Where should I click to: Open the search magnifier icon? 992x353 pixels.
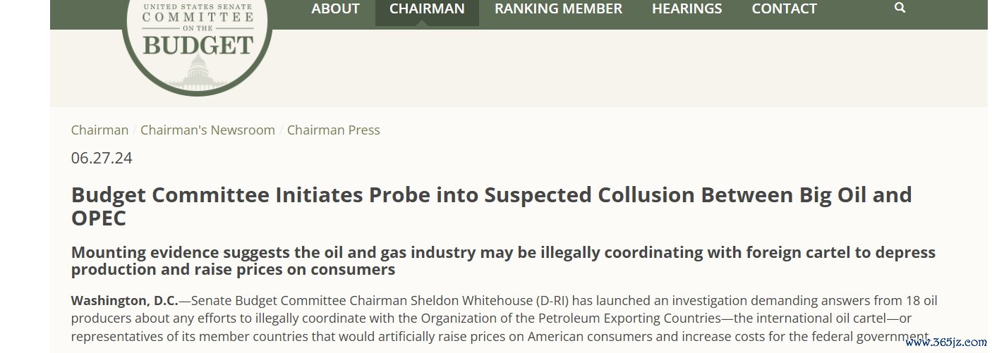tap(900, 8)
